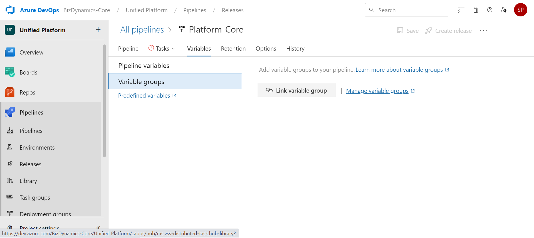The image size is (534, 238).
Task: Open the more actions ellipsis menu
Action: pyautogui.click(x=483, y=30)
